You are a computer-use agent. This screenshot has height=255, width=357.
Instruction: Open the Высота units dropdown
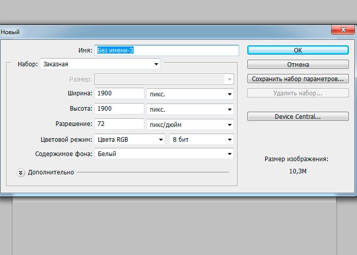190,109
